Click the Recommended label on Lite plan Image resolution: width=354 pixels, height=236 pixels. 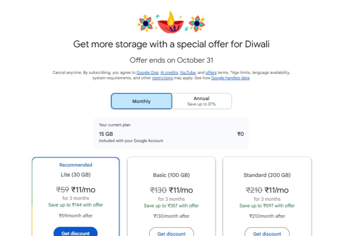click(x=76, y=165)
